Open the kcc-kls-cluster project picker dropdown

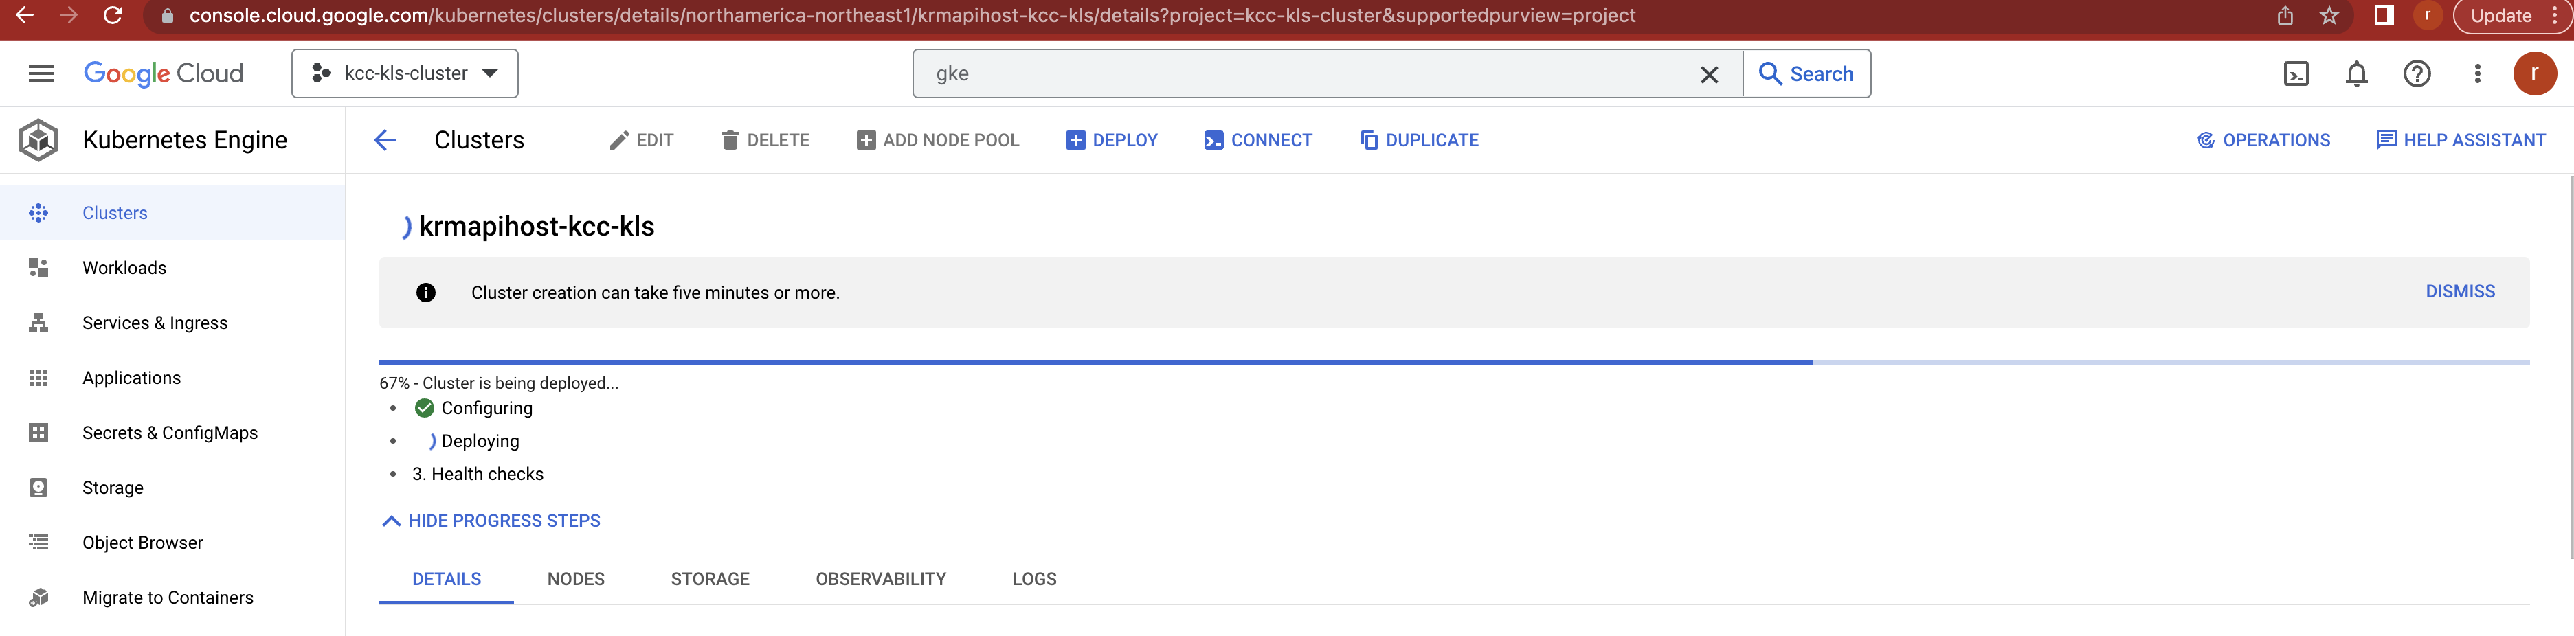click(x=403, y=73)
